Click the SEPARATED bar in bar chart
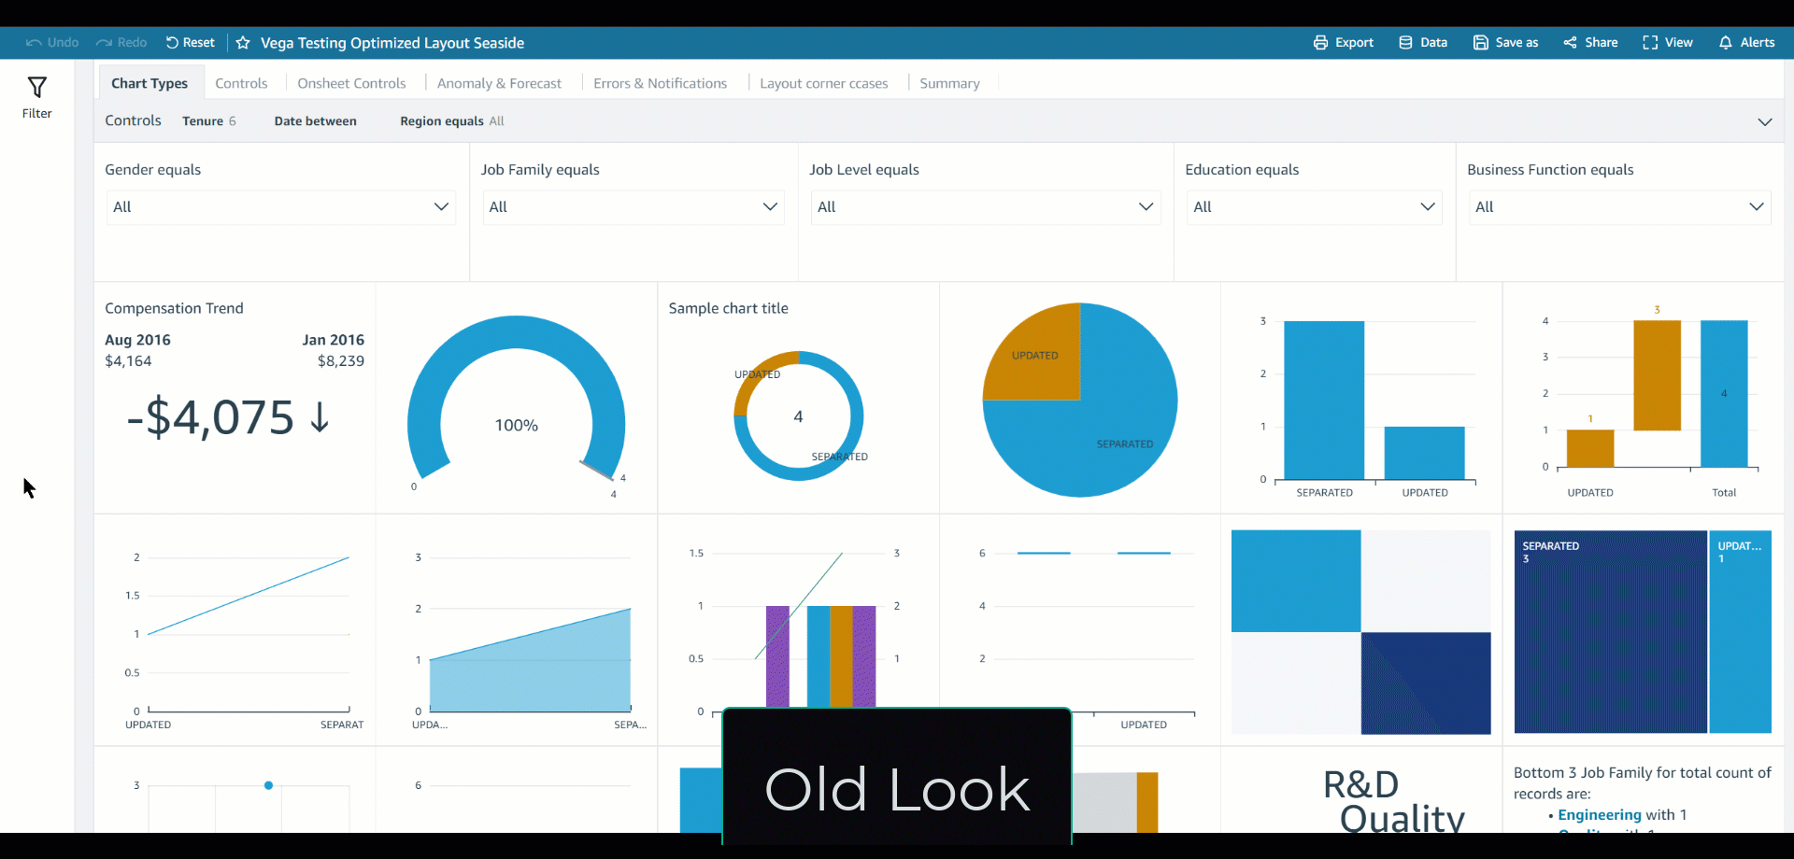 coord(1324,401)
